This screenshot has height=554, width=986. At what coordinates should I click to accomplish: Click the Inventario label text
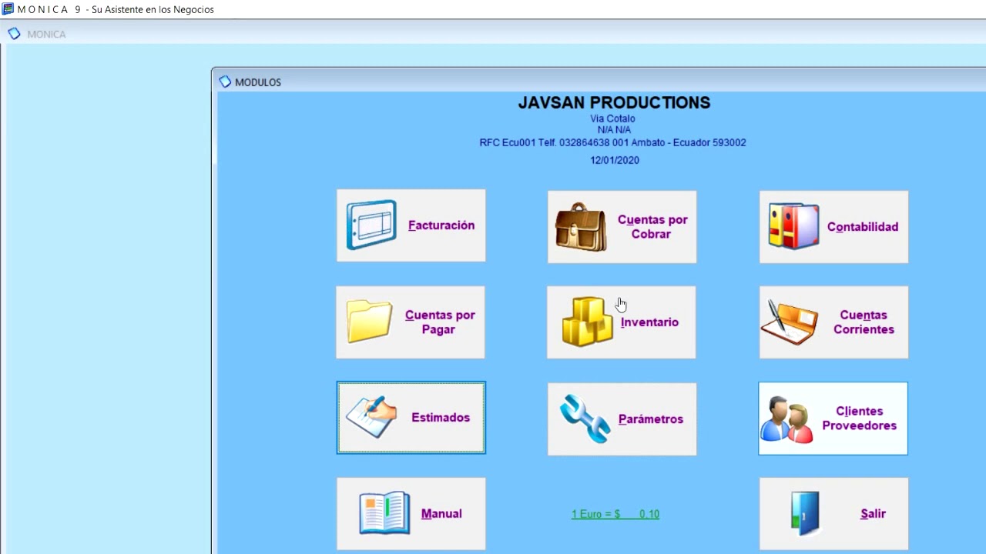coord(649,322)
